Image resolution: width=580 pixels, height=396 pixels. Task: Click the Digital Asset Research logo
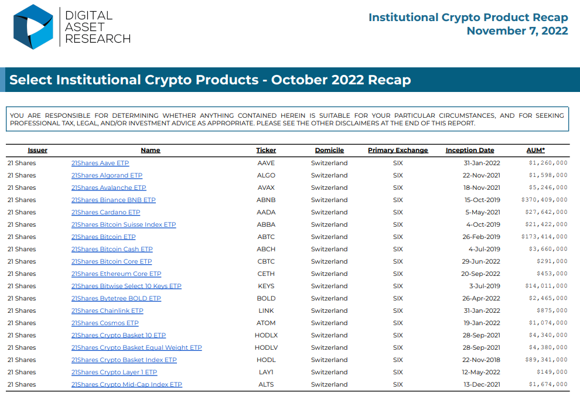(71, 27)
